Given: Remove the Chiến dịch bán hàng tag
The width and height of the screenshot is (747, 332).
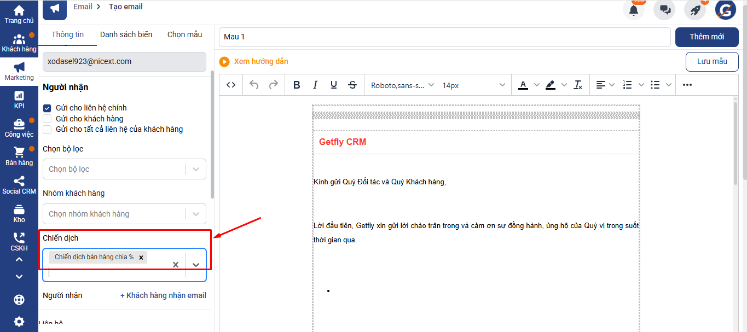Looking at the screenshot, I should click(141, 257).
